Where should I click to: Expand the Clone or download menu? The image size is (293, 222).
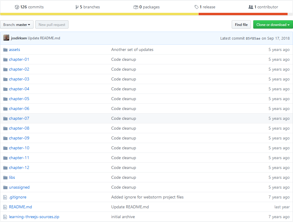[273, 24]
